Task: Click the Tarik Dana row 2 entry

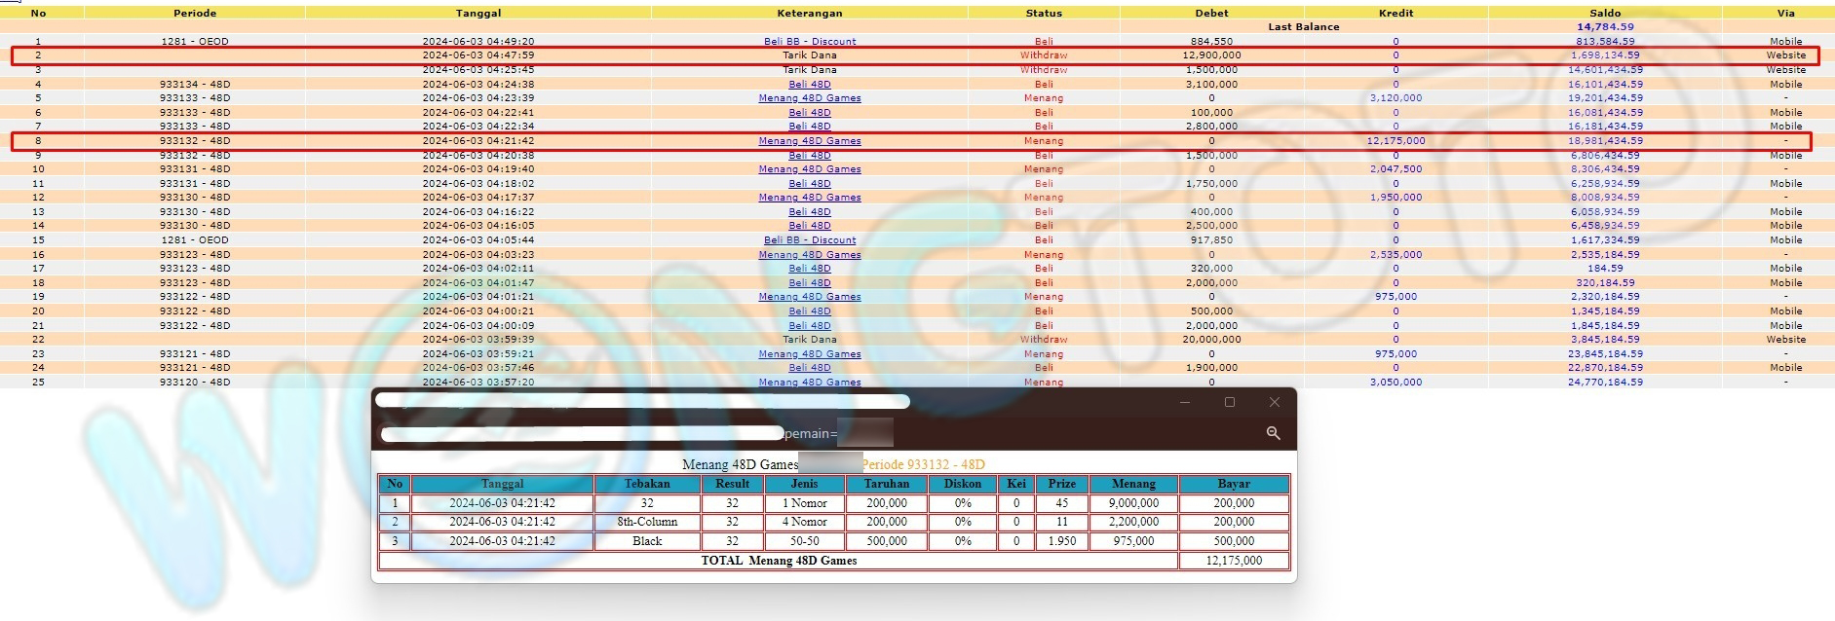Action: coord(810,55)
